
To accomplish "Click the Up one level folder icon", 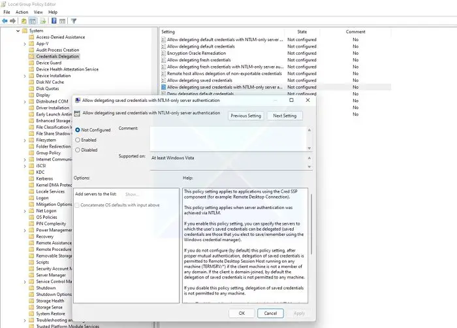I will click(24, 21).
